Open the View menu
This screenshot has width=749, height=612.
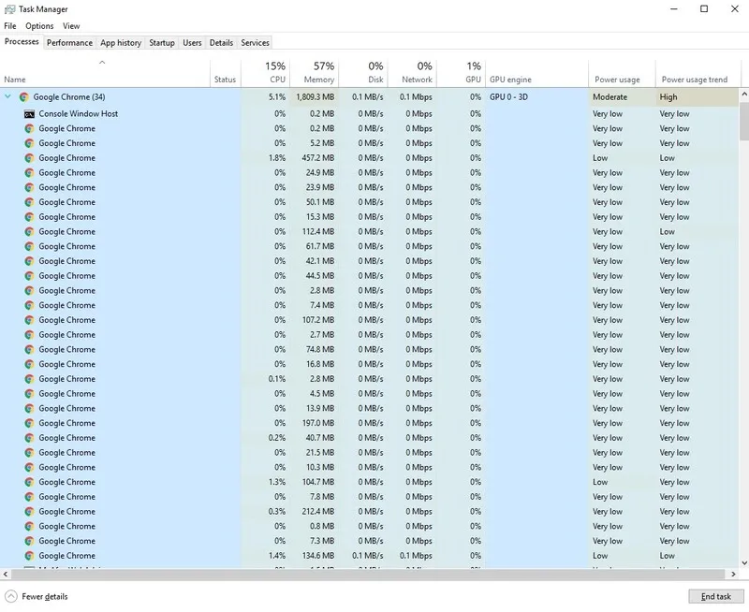coord(71,26)
